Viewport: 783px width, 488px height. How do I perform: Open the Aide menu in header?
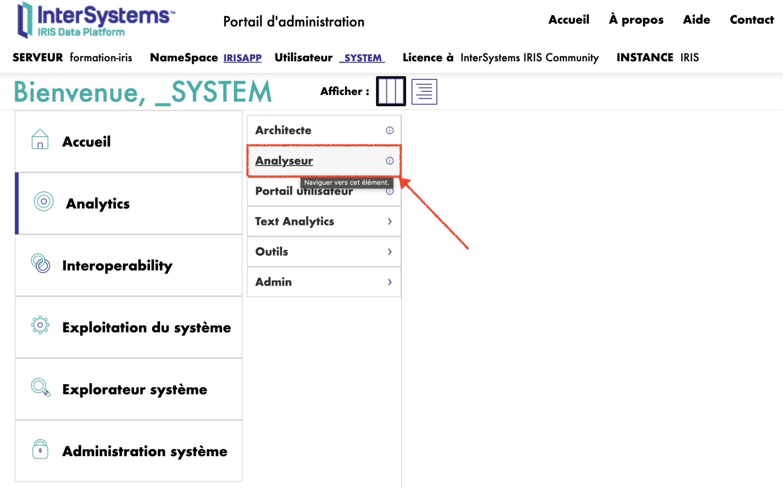(x=696, y=20)
